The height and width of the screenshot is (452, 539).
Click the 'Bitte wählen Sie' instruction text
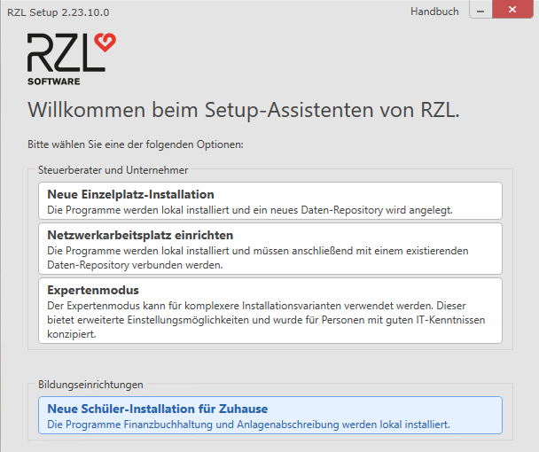[136, 143]
